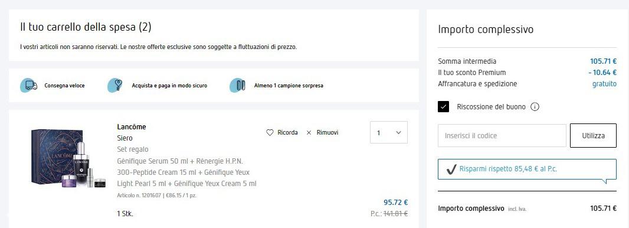This screenshot has height=228, width=629.
Task: Click the Almeno 1 campione sorpresa label
Action: click(289, 86)
